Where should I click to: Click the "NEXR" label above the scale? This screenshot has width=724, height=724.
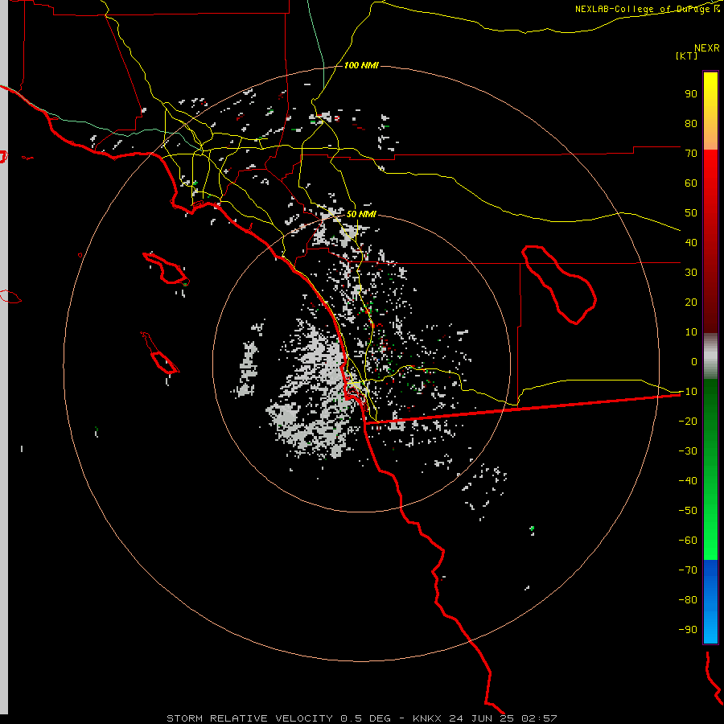pyautogui.click(x=707, y=48)
